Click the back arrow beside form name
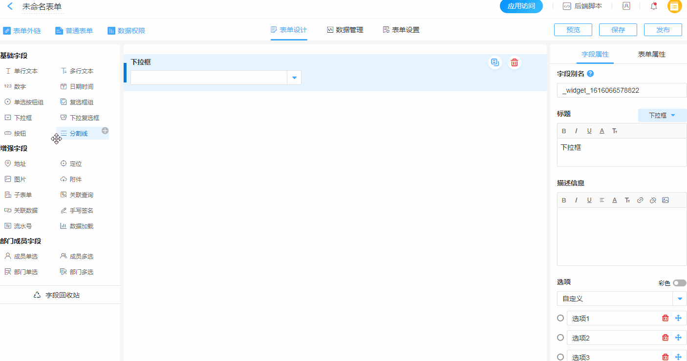The image size is (687, 361). (x=10, y=6)
